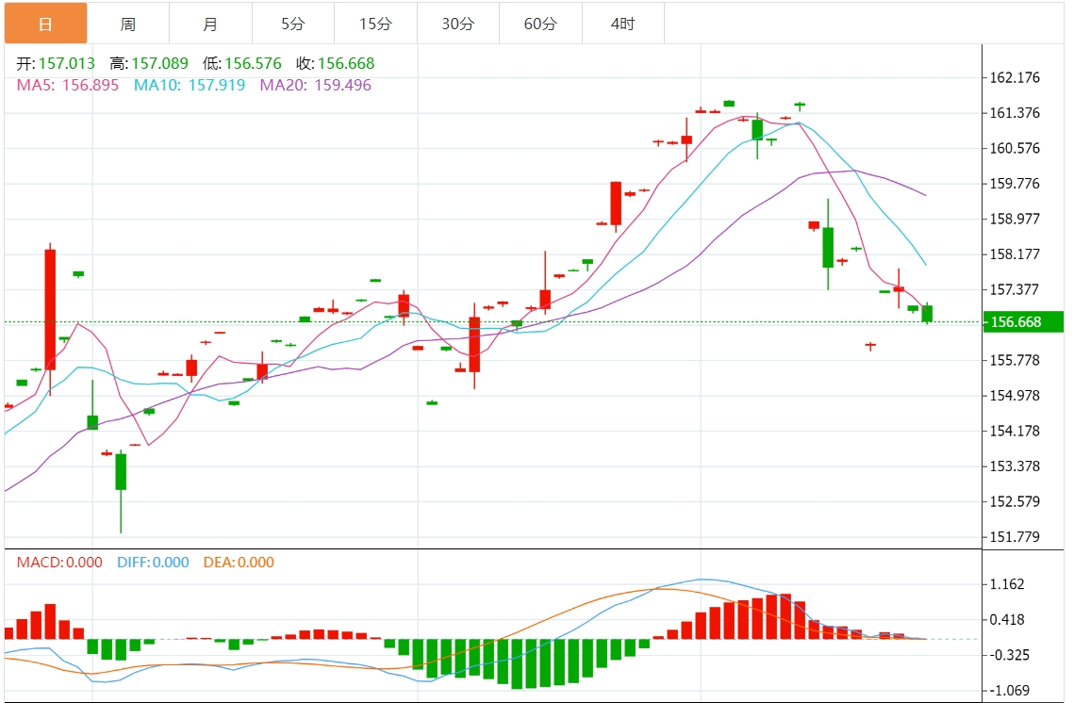Screen dimensions: 1074x703
Task: Click the 158.177 price axis label
Action: click(1015, 254)
